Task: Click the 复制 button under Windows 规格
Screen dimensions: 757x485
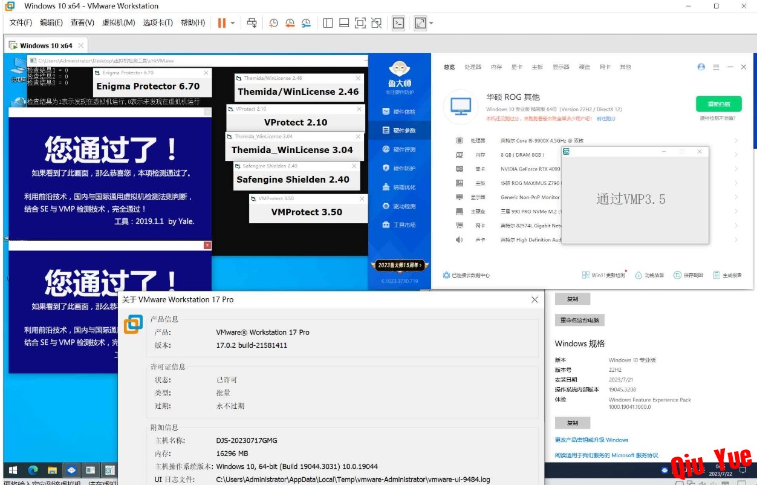Action: [x=572, y=423]
